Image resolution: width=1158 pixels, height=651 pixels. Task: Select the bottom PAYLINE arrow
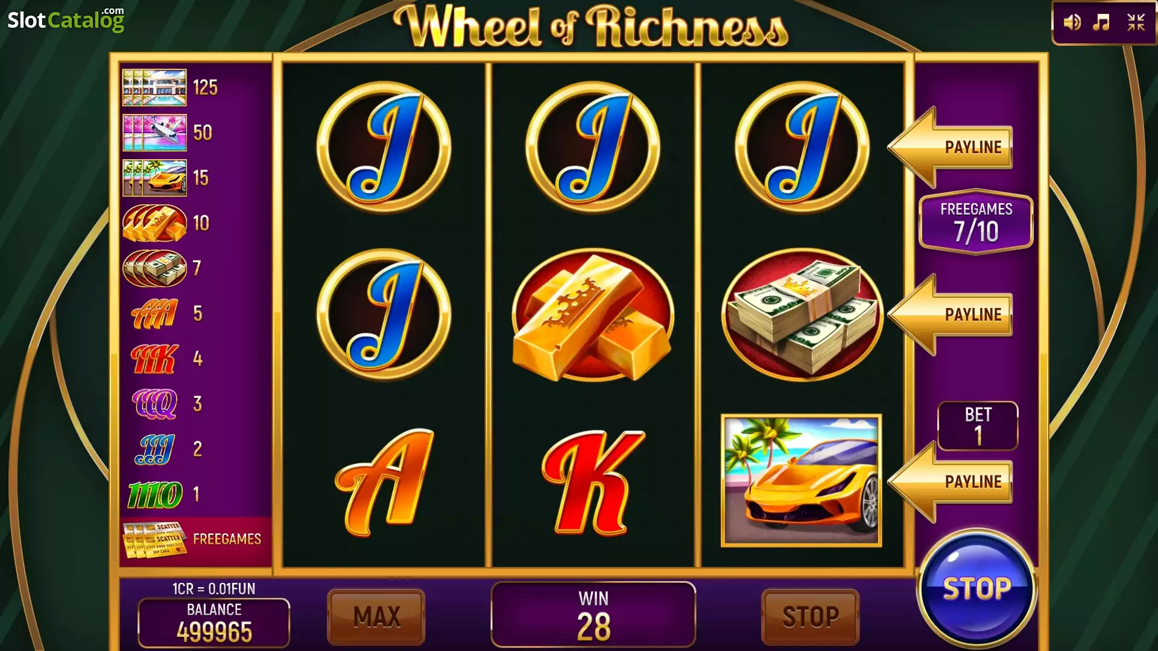(x=950, y=482)
